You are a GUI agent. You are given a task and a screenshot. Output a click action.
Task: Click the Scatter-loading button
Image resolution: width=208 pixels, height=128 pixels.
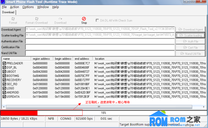190,35
